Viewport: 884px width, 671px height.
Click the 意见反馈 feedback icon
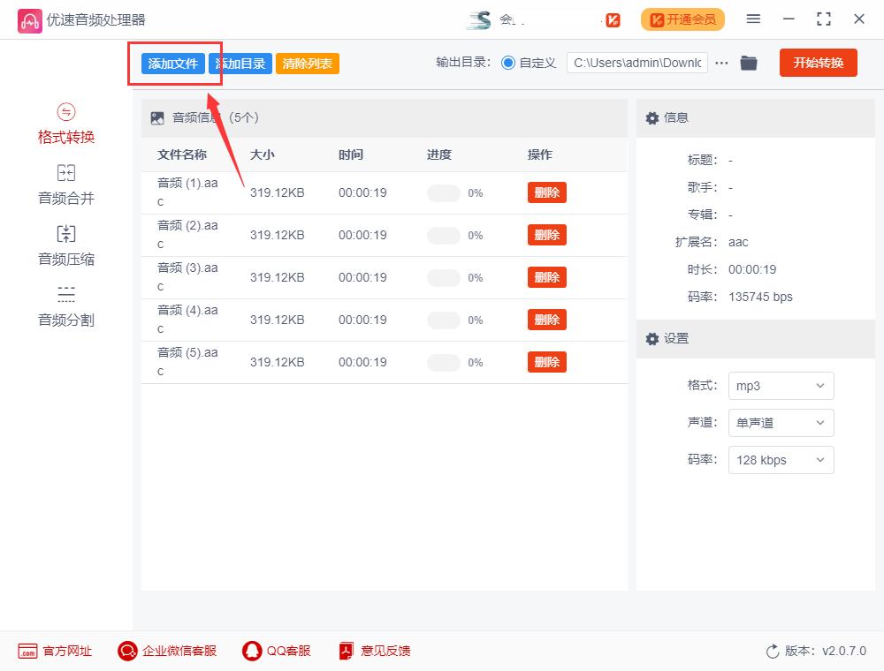click(345, 651)
